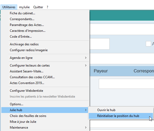Image resolution: width=154 pixels, height=131 pixels.
Task: Choose Configurer Webdentiste
Action: [x=45, y=91]
